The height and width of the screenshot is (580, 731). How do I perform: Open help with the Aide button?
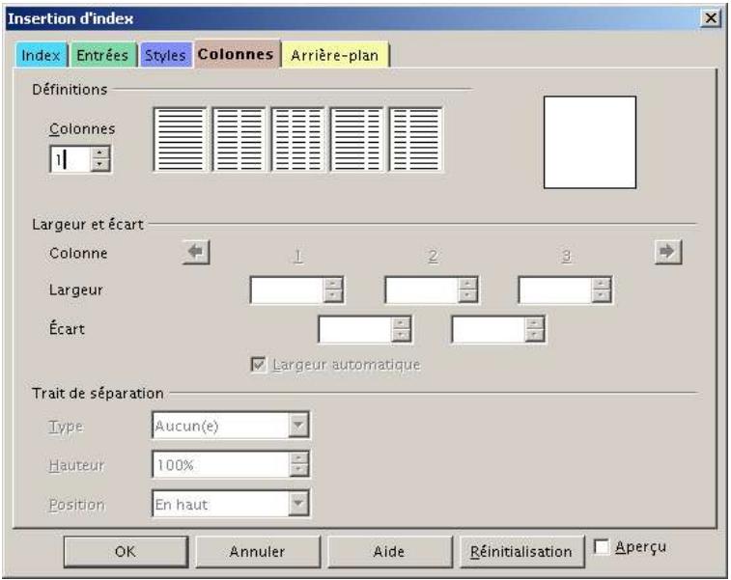389,552
